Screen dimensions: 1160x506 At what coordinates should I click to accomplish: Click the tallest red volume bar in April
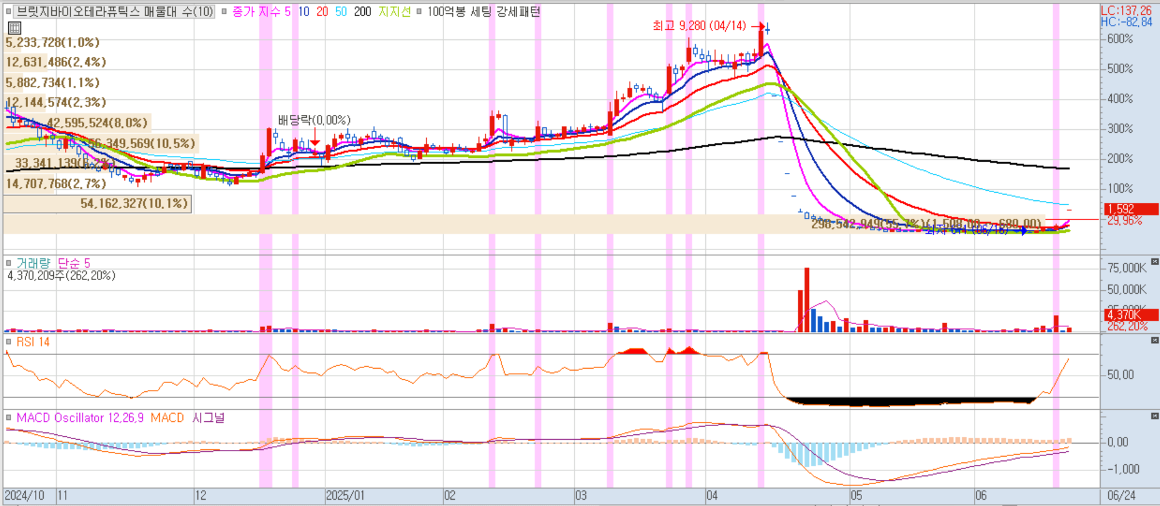coord(806,299)
